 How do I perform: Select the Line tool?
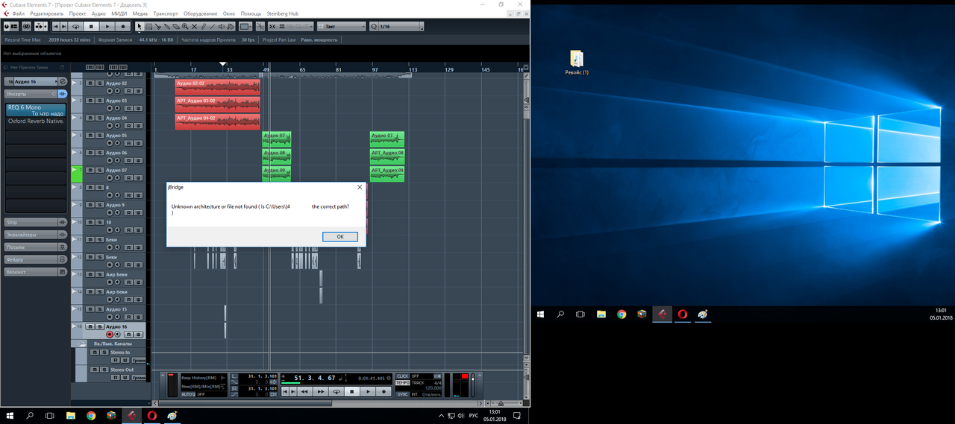point(213,26)
